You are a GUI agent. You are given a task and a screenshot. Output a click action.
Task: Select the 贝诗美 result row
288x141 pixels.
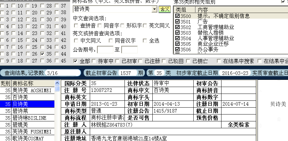(x=27, y=104)
